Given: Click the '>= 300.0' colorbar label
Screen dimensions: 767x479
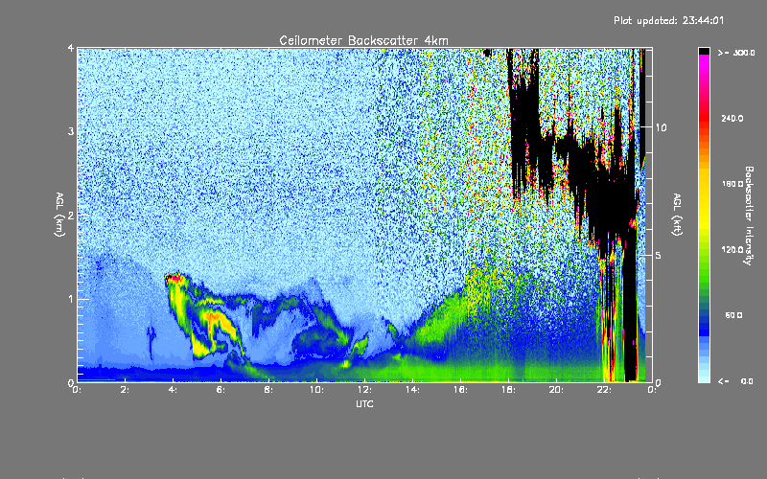Looking at the screenshot, I should [x=736, y=53].
